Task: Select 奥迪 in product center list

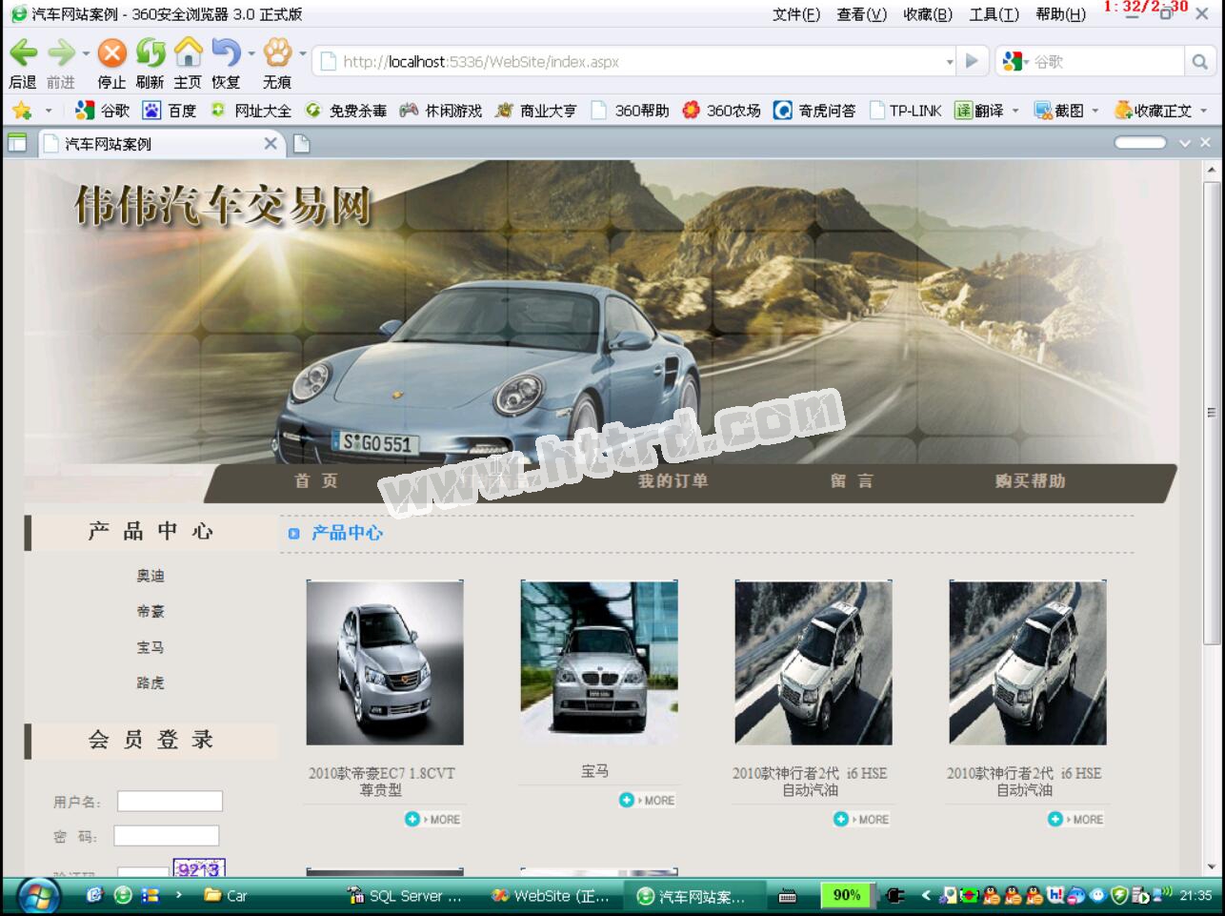Action: pyautogui.click(x=151, y=576)
